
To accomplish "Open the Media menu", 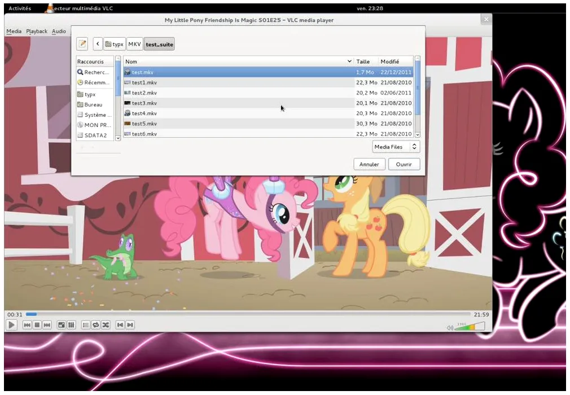I will click(14, 32).
